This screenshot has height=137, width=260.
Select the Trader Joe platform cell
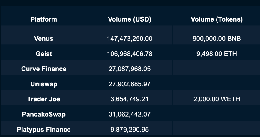point(44,99)
